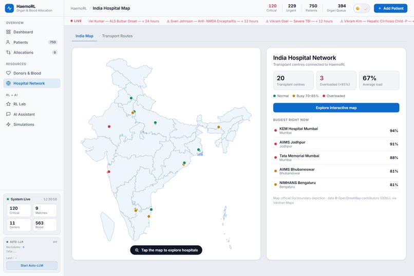The image size is (414, 276).
Task: Click Explore interactive map button
Action: pos(336,108)
